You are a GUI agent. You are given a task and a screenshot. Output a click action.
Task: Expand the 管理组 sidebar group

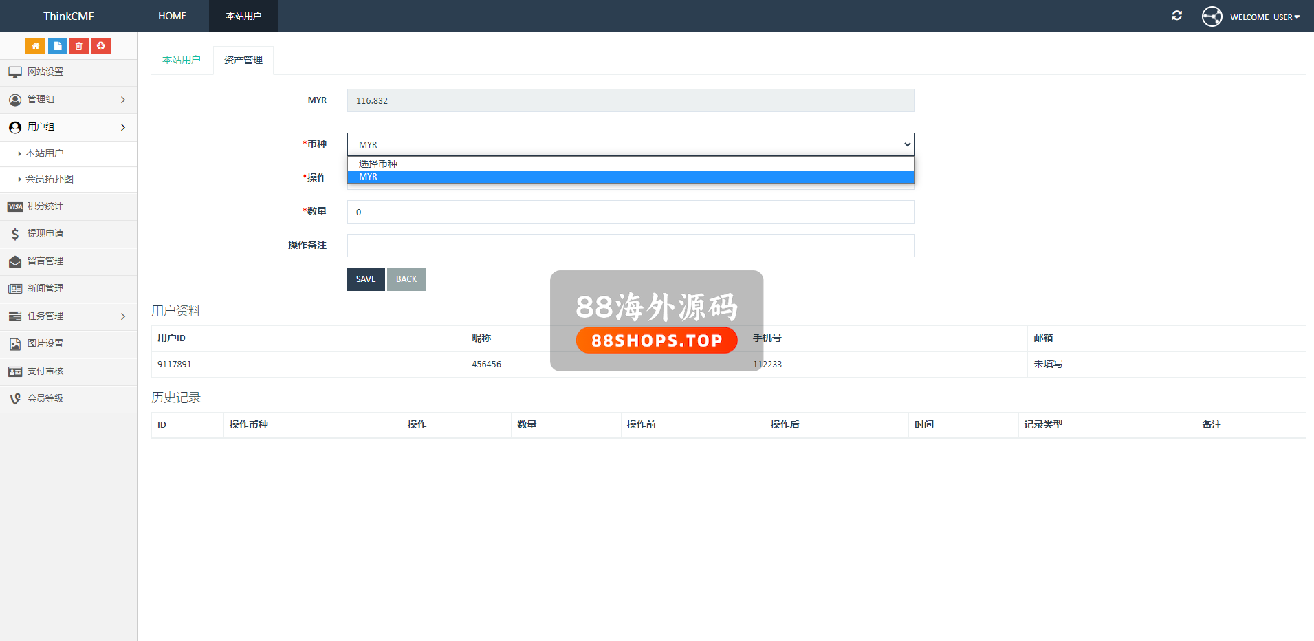(68, 100)
